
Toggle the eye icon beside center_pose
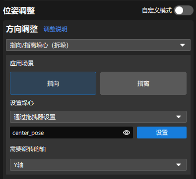127,133
